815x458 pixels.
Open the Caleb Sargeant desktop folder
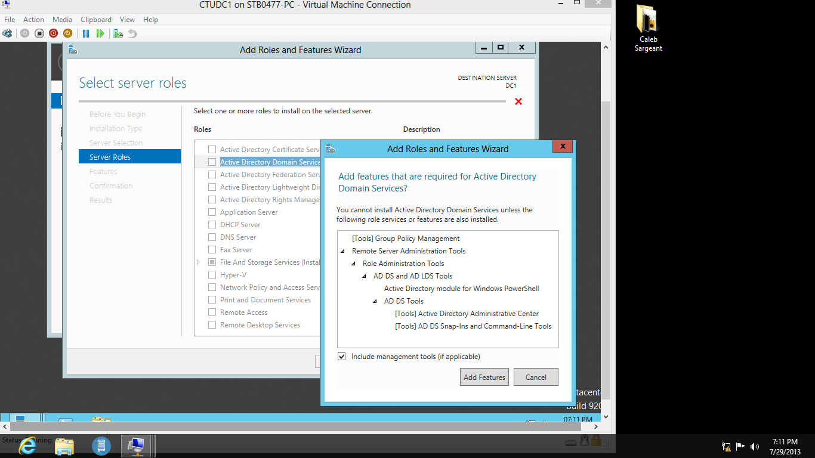648,29
